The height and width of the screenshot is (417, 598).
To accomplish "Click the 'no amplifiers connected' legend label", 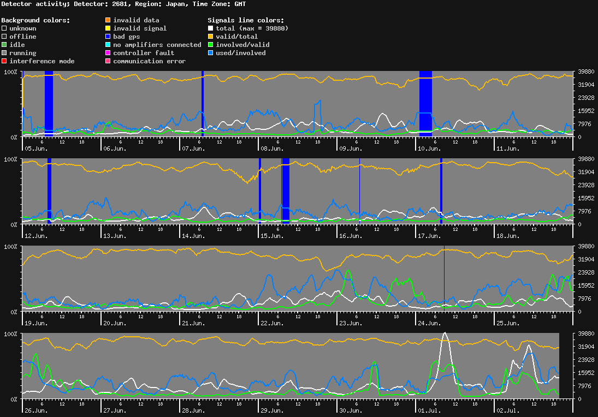I will pyautogui.click(x=157, y=45).
